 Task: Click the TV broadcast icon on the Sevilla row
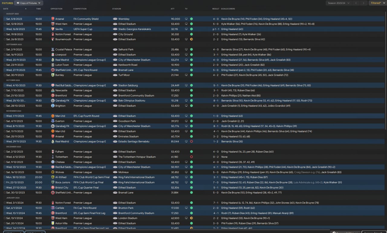click(x=186, y=29)
